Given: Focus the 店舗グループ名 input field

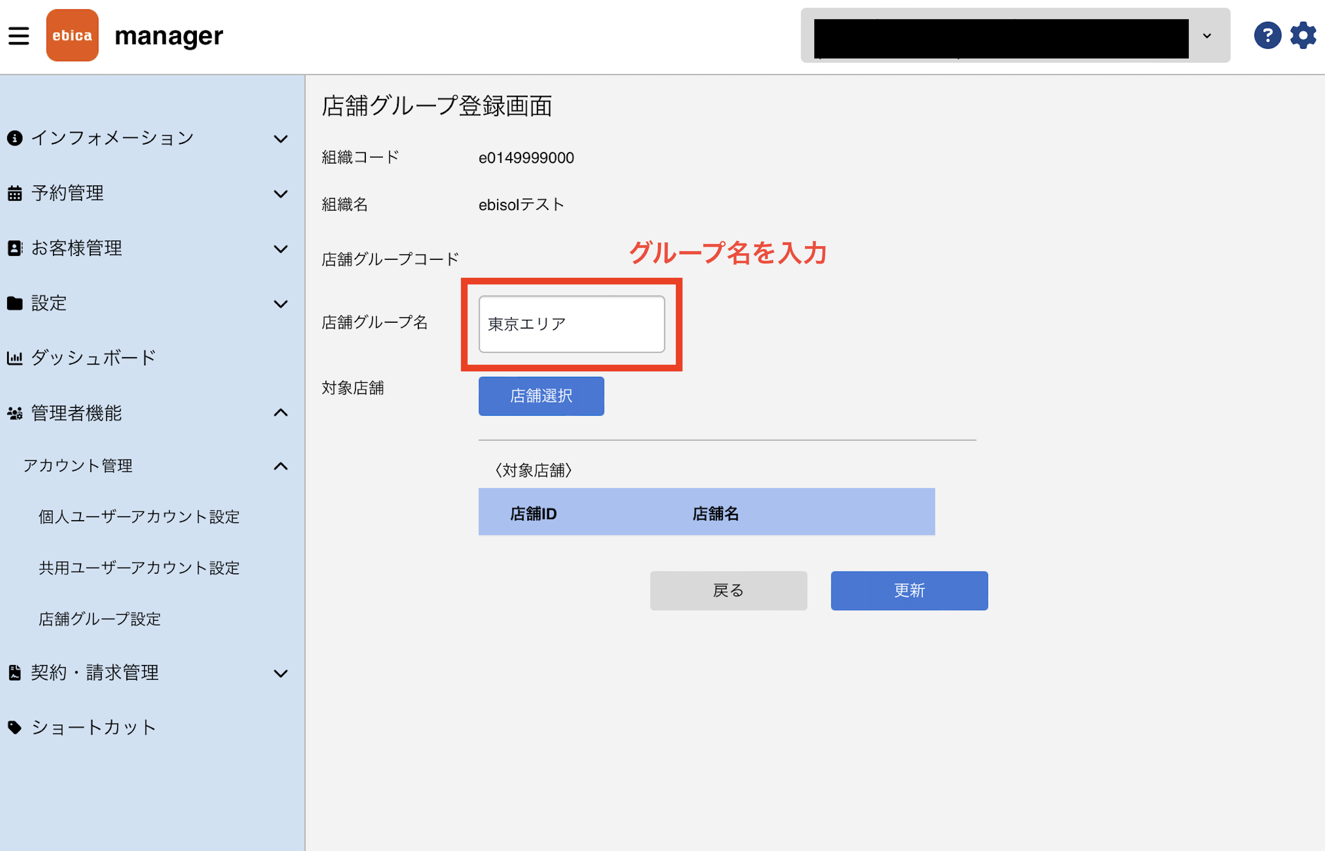Looking at the screenshot, I should [x=571, y=324].
